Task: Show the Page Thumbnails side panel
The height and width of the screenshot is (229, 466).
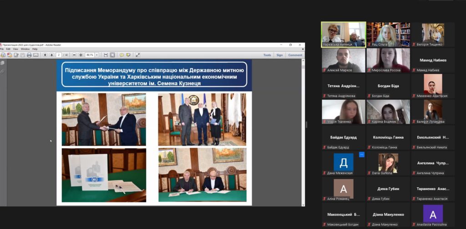Action: [x=3, y=63]
